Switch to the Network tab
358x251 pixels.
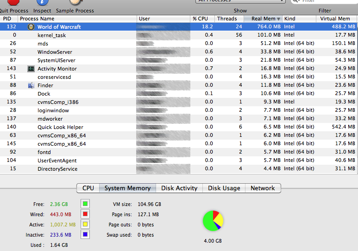[x=263, y=188]
